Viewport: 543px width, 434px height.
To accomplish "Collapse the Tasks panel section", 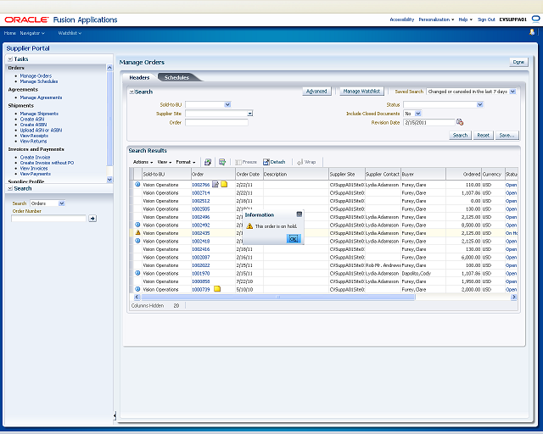I will (10, 59).
